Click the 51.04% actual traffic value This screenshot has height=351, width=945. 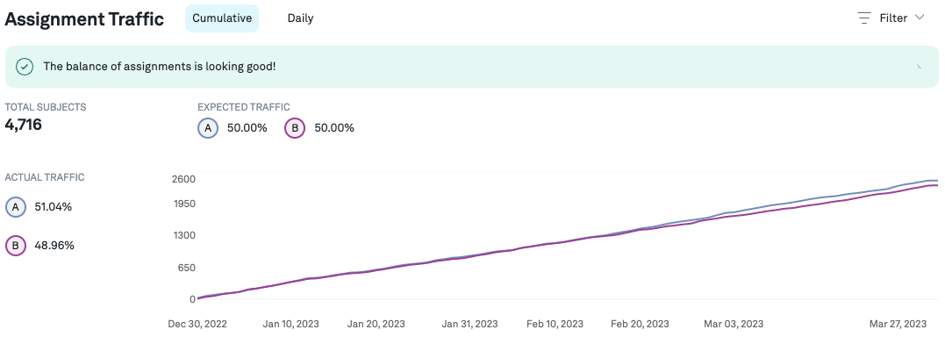tap(54, 207)
